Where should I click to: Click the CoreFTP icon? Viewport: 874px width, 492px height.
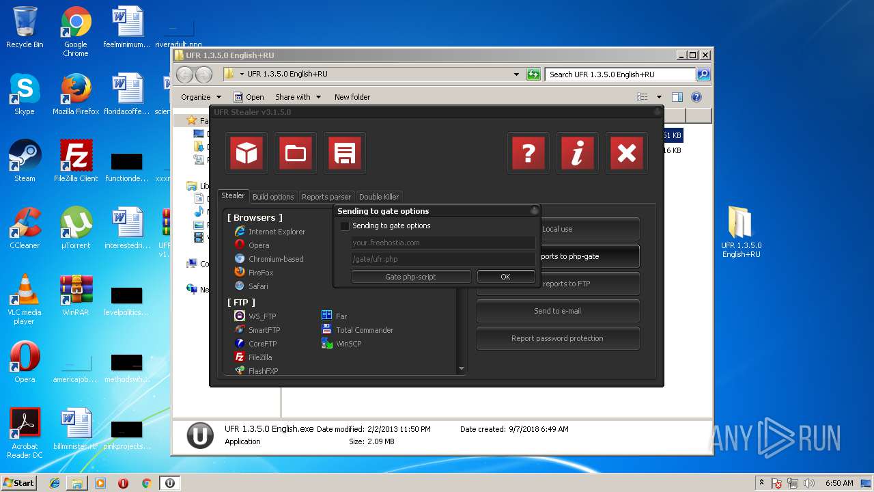pos(240,344)
